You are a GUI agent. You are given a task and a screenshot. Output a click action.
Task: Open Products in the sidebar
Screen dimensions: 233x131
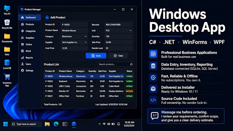30,24
